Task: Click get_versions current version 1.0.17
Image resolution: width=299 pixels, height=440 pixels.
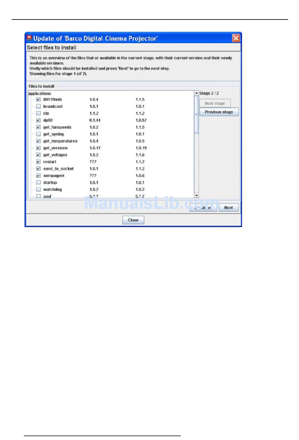Action: 95,148
